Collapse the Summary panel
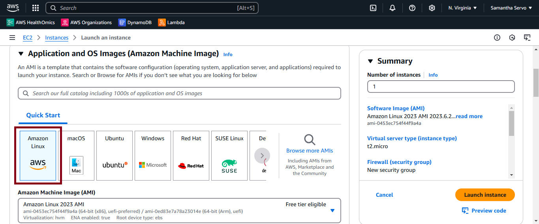 click(370, 61)
